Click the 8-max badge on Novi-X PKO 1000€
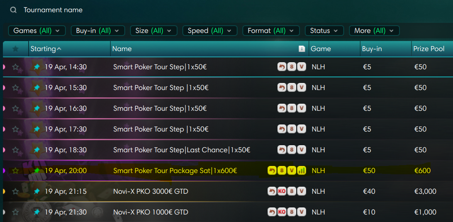This screenshot has height=222, width=453. [292, 212]
